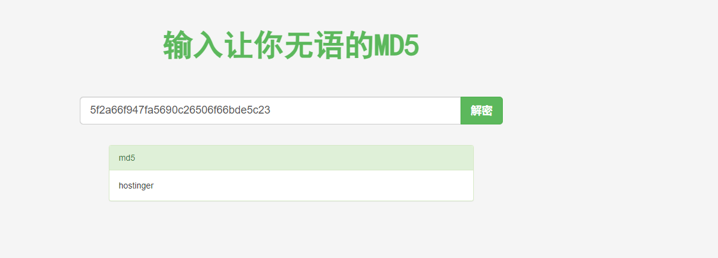Click the decrypted plaintext hostinger
Screen dimensions: 718x258
tap(136, 185)
